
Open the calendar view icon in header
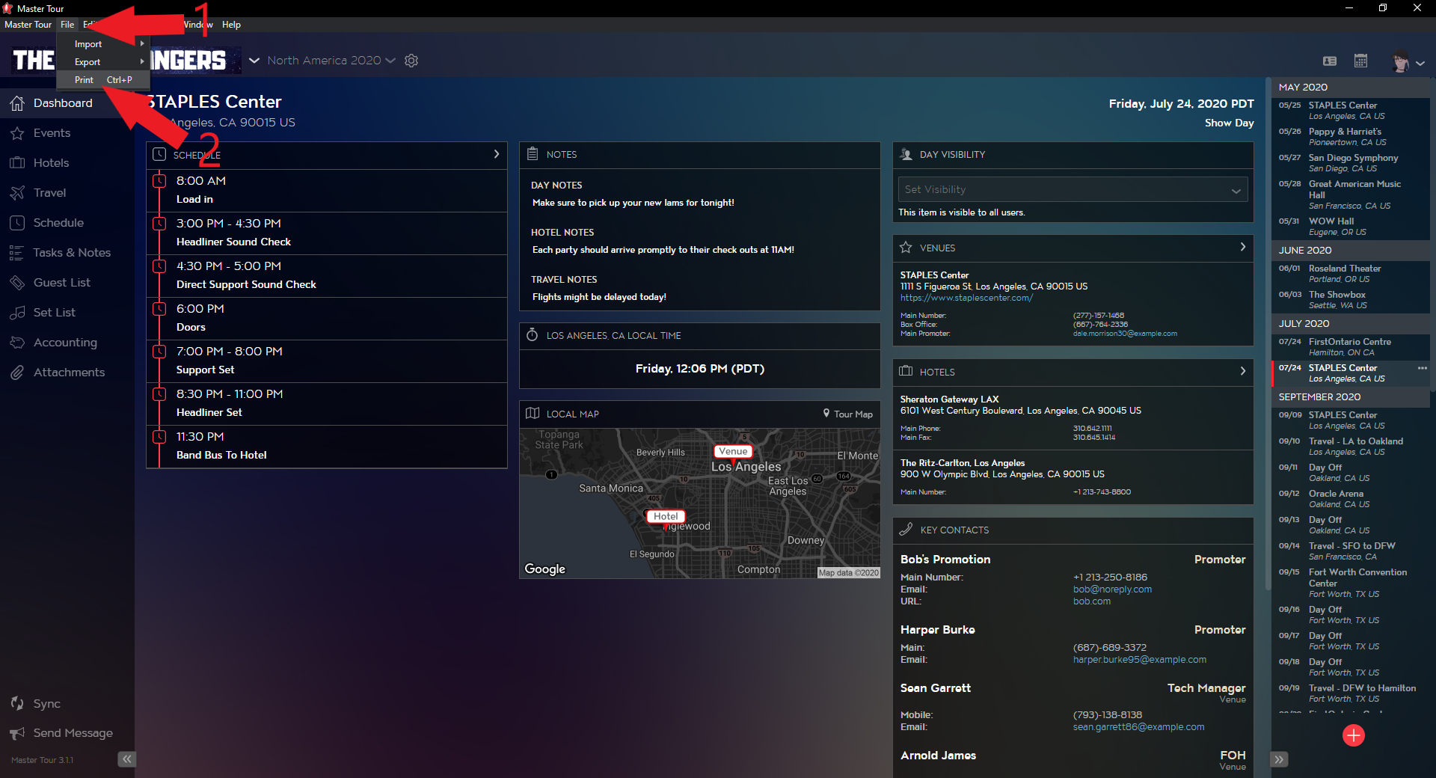[x=1360, y=61]
